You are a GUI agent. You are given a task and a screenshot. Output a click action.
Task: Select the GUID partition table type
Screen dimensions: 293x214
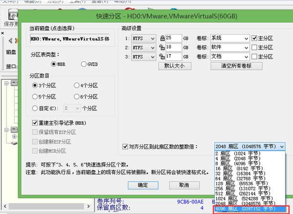tap(84, 64)
